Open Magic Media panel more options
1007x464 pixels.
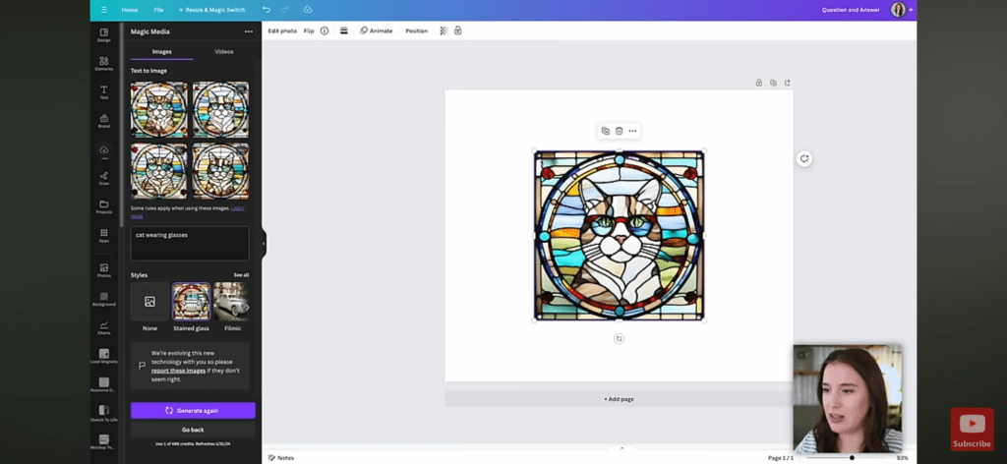coord(249,31)
